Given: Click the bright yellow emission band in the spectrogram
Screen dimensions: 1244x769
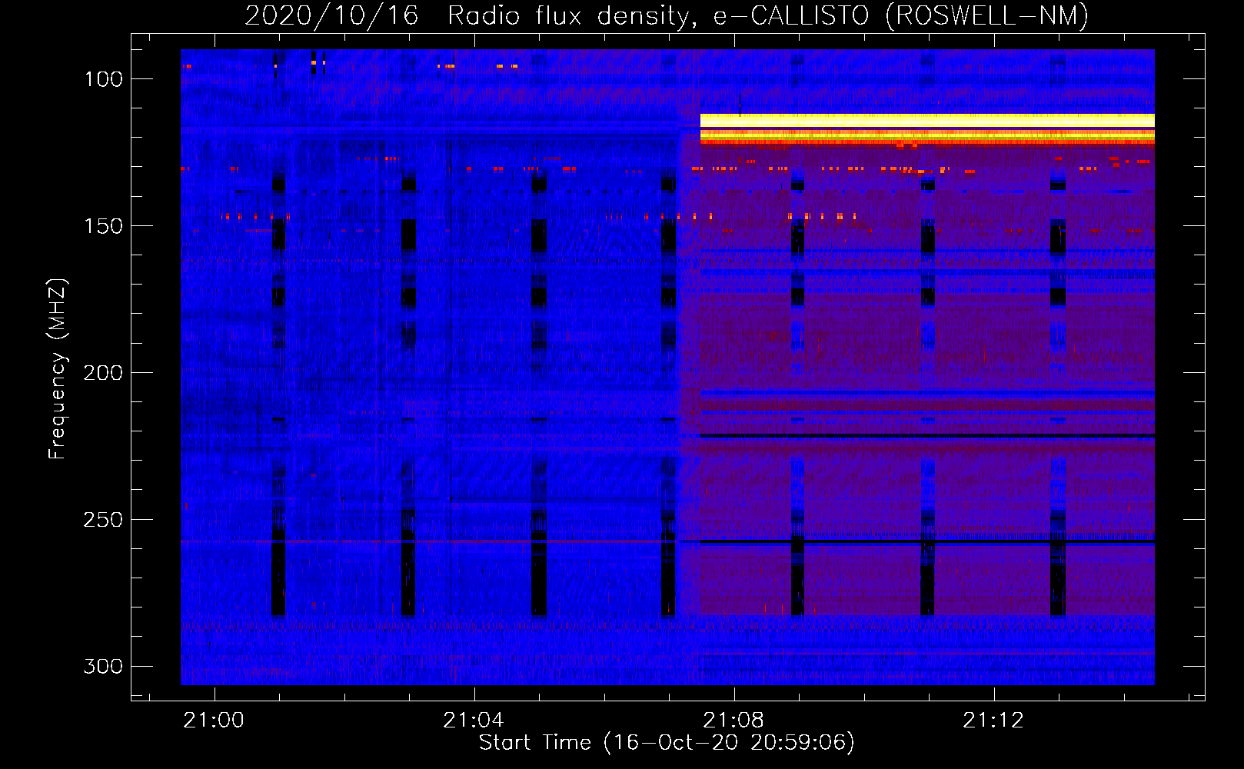Looking at the screenshot, I should [x=927, y=121].
